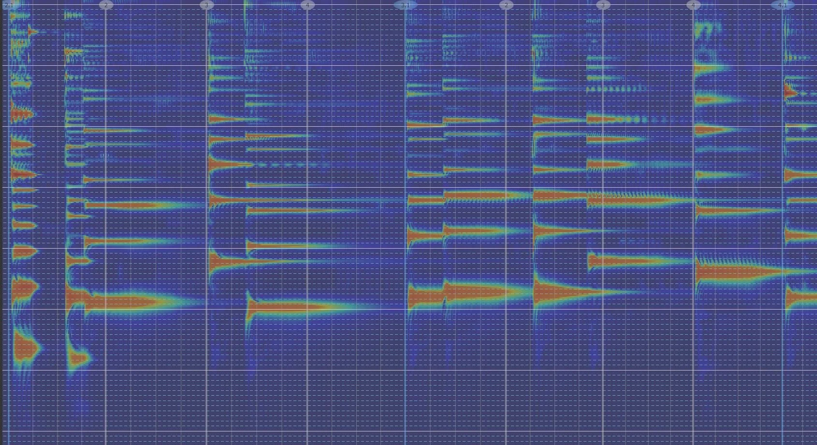Viewport: 817px width, 445px height.
Task: Click beat marker 4 left of bar 3.1
Action: [307, 5]
